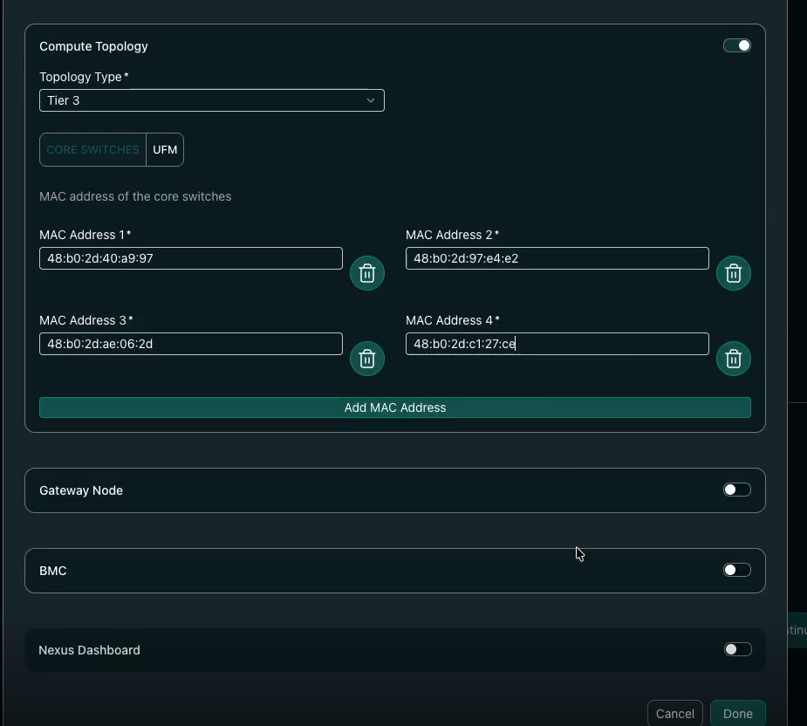This screenshot has height=726, width=807.
Task: Remove MAC Address 2 via the delete icon
Action: (733, 273)
